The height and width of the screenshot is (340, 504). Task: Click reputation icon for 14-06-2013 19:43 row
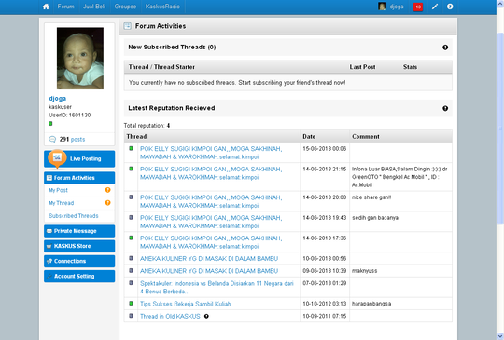[131, 217]
